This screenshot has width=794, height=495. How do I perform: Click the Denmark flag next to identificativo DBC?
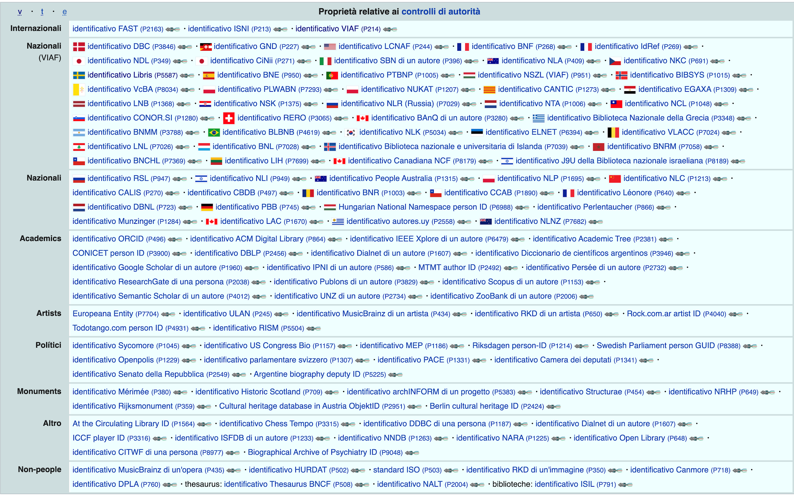[x=78, y=46]
